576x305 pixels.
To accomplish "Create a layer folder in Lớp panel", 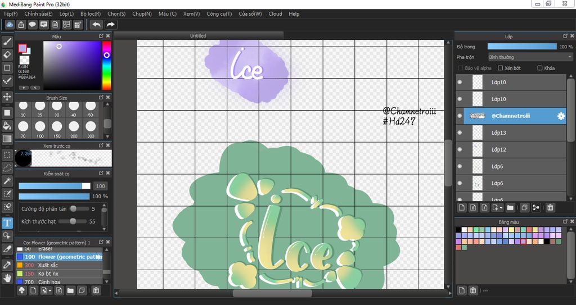I will coord(510,207).
